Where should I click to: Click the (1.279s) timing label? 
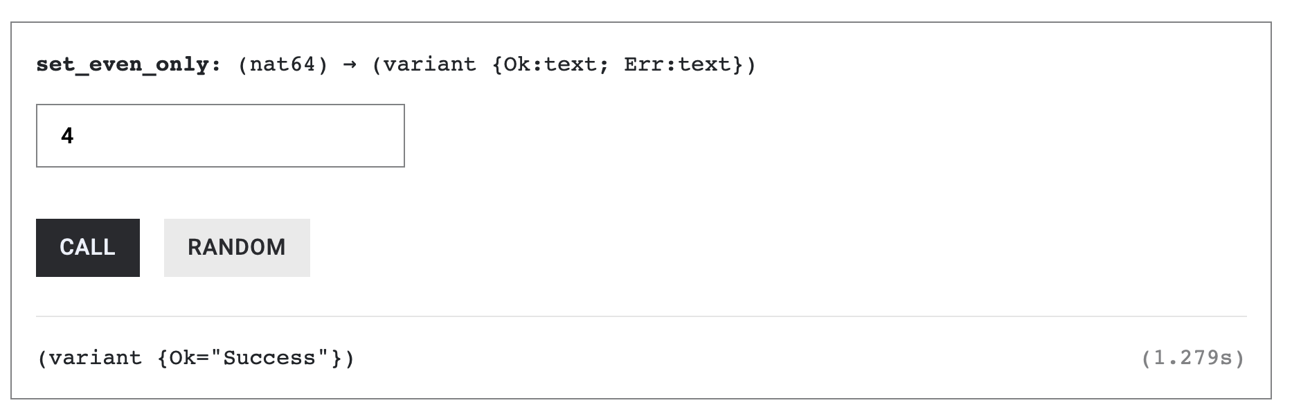(1192, 359)
